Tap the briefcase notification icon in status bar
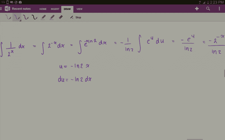 20,2
